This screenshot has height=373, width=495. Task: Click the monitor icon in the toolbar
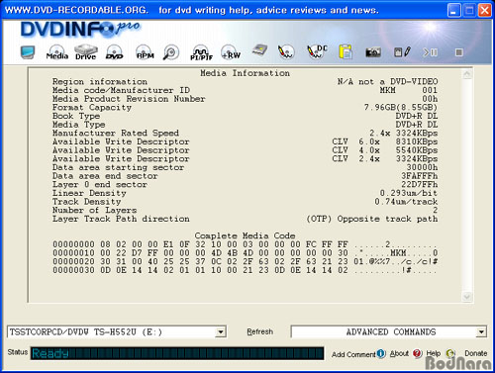(28, 52)
